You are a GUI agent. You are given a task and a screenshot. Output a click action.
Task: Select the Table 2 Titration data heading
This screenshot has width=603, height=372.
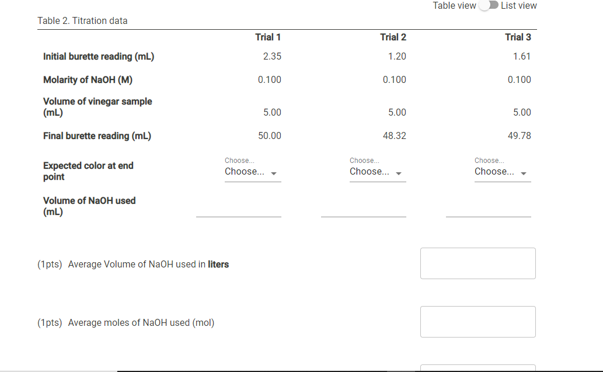click(x=82, y=20)
